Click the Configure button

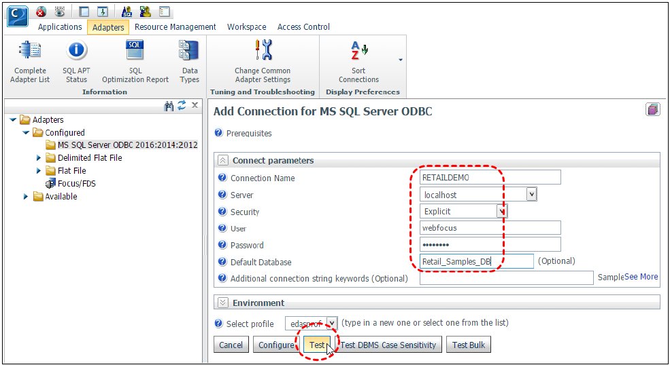click(x=276, y=345)
